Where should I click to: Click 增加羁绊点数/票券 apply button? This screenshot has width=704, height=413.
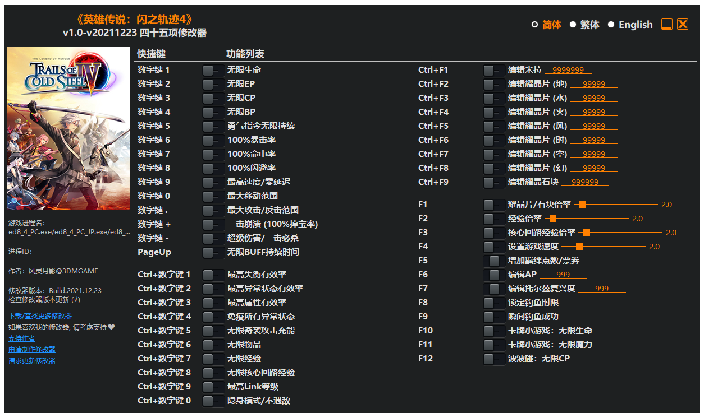tap(494, 261)
